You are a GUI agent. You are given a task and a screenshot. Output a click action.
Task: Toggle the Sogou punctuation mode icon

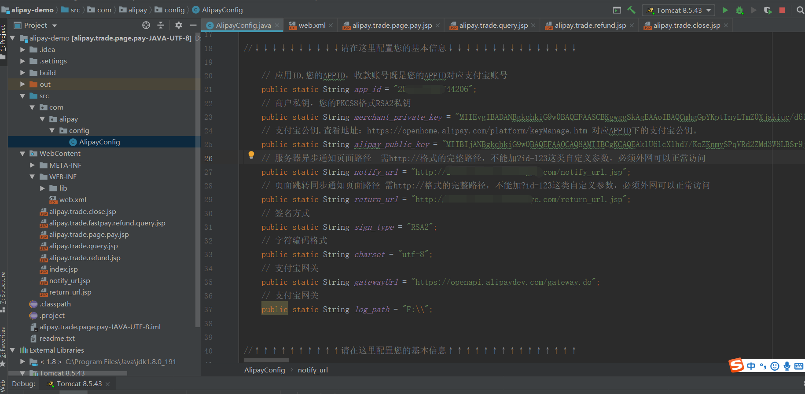pyautogui.click(x=763, y=366)
